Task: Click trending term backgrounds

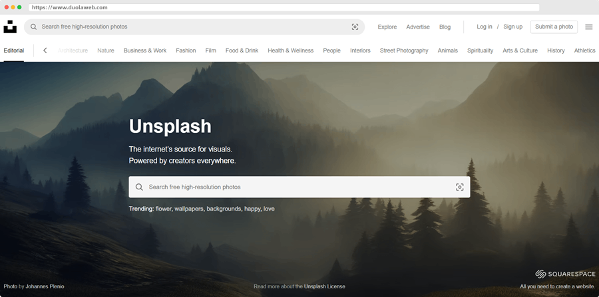Action: point(225,209)
